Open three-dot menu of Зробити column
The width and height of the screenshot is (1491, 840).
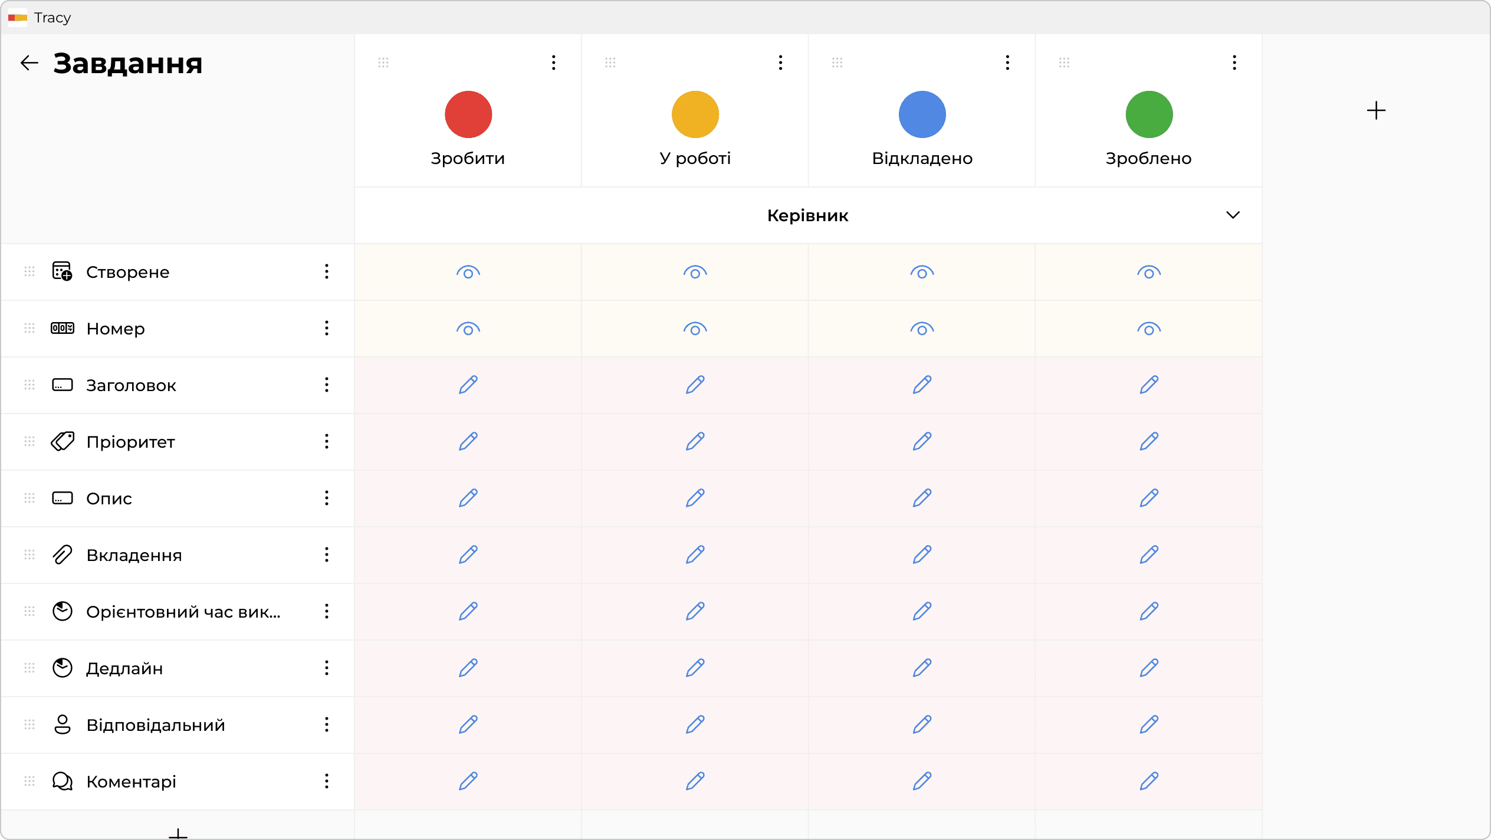[553, 63]
